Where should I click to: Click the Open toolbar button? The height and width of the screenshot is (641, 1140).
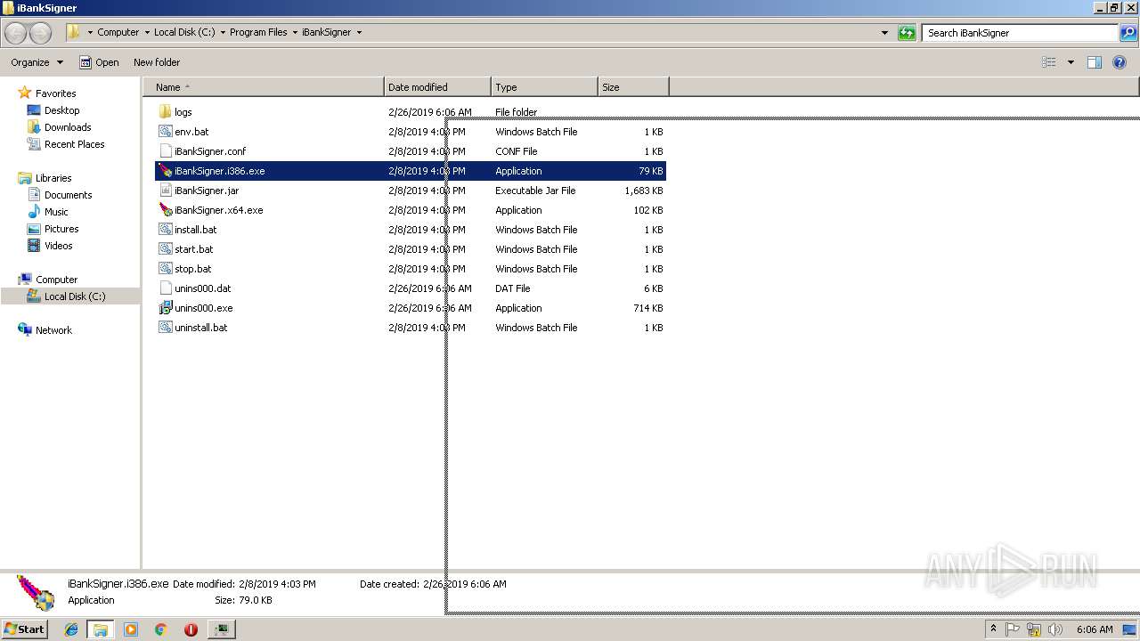tap(99, 62)
